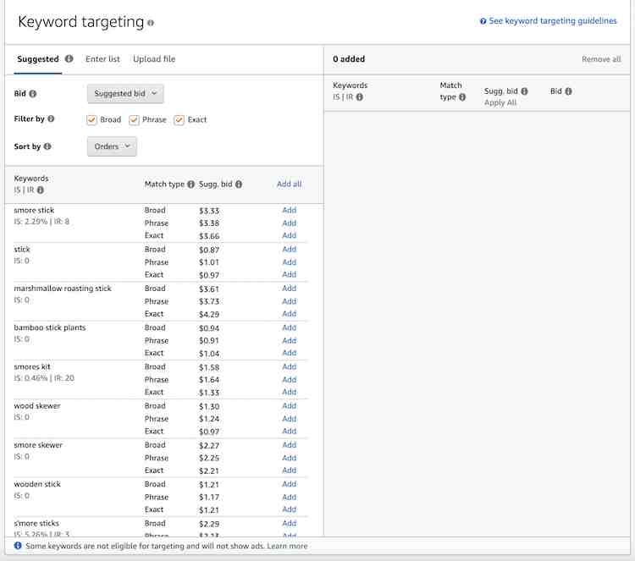Select the bamboo stick plants keyword text
The image size is (635, 561).
coord(50,327)
